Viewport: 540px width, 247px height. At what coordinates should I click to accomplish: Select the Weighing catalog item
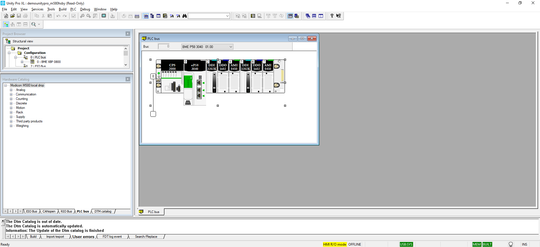(x=22, y=126)
